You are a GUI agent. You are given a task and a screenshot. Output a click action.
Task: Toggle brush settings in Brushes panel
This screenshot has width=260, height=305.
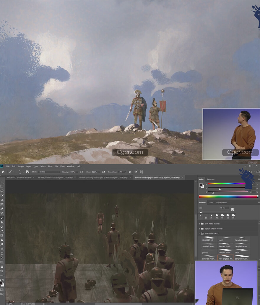(x=233, y=210)
